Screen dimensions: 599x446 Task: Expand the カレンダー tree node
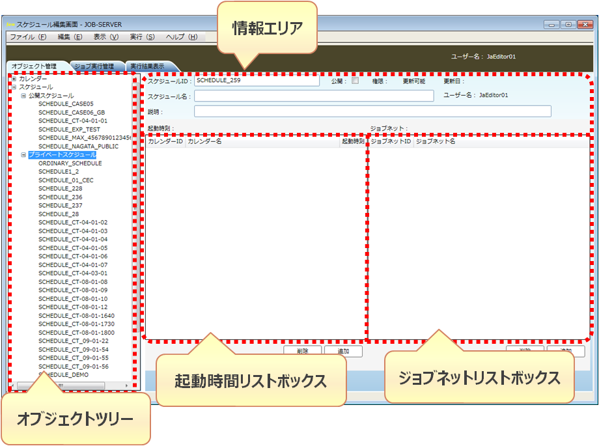(x=14, y=79)
